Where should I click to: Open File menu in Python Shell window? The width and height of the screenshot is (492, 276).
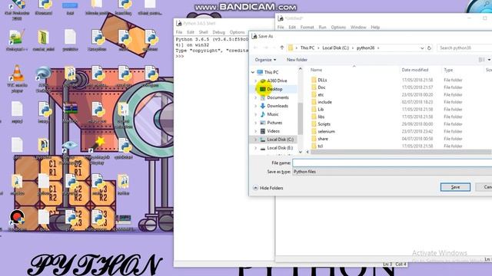tap(179, 32)
